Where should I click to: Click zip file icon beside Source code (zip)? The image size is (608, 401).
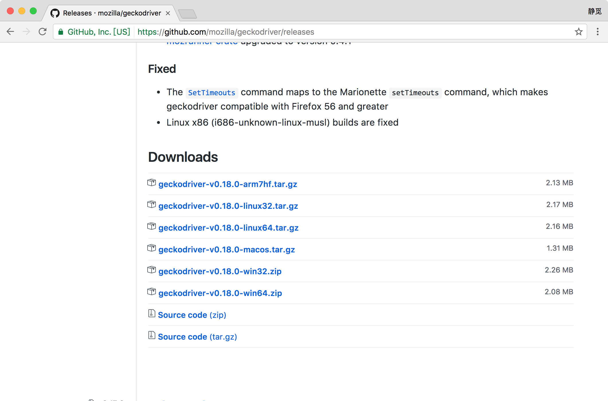152,314
